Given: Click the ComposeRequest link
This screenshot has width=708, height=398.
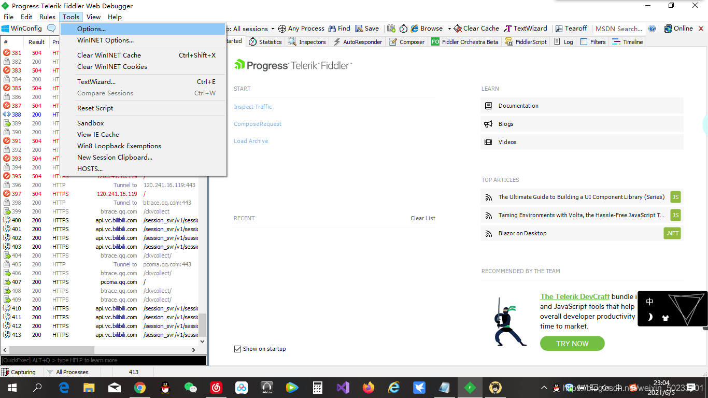Looking at the screenshot, I should coord(258,124).
